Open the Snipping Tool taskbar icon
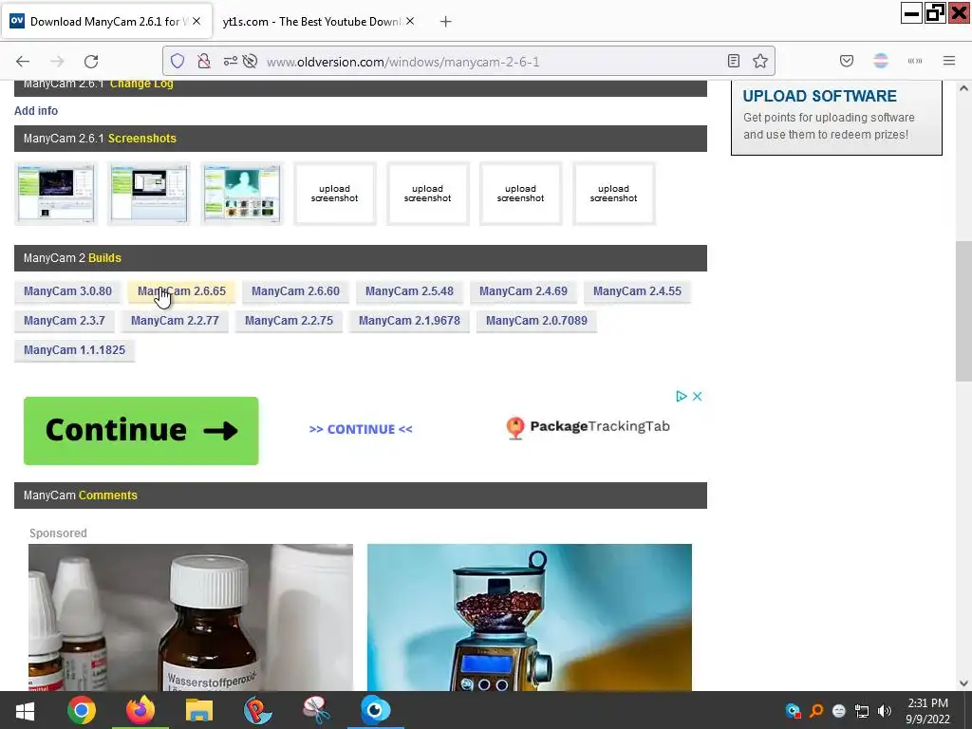This screenshot has width=972, height=729. pyautogui.click(x=316, y=710)
